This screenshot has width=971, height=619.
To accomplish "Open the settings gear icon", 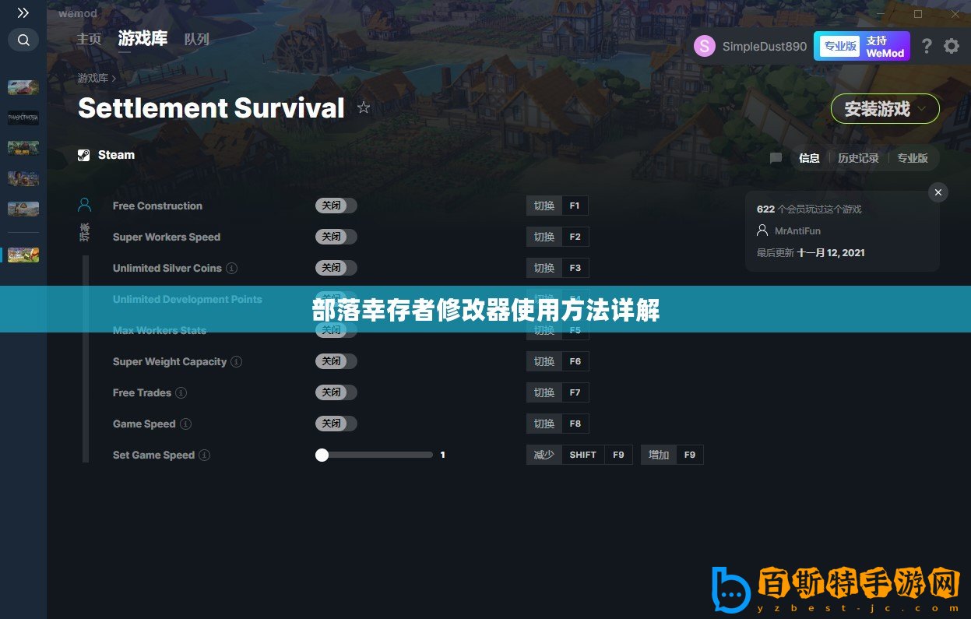I will [952, 46].
